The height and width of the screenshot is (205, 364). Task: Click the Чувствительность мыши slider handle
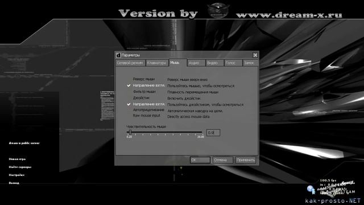[x=130, y=132]
